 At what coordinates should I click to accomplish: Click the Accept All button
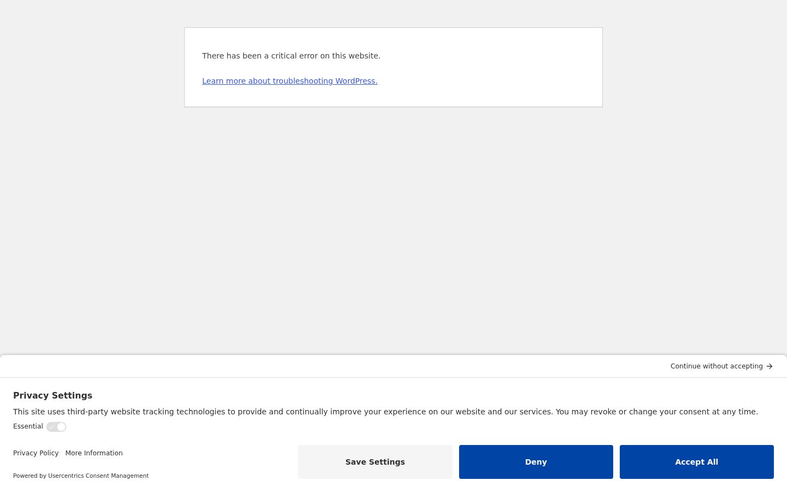(696, 462)
